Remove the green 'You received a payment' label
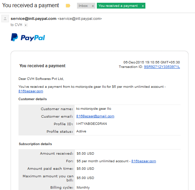 pos(143,6)
